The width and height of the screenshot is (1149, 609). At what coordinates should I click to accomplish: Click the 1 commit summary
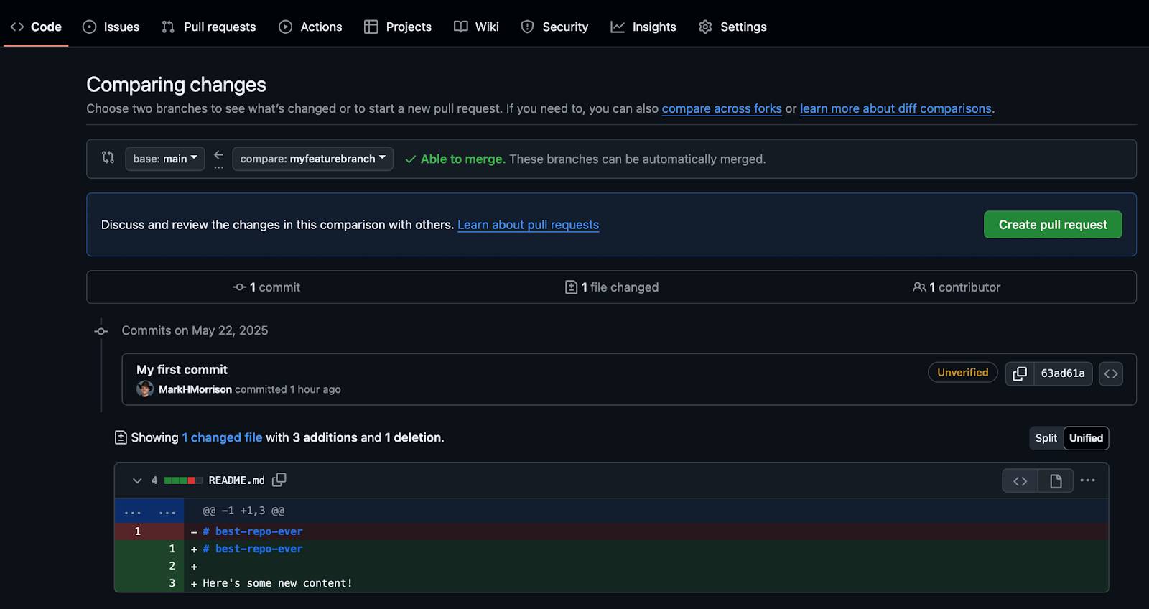point(266,287)
